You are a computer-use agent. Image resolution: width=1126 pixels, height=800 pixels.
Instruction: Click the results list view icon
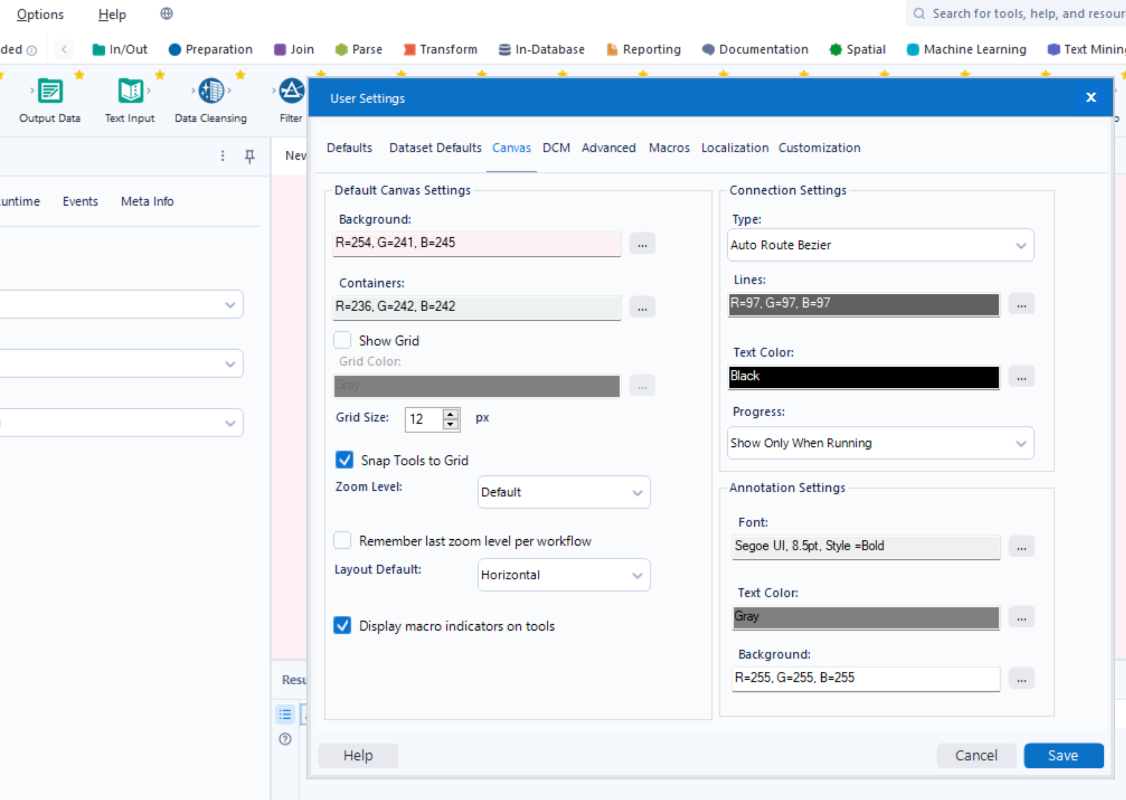(285, 714)
